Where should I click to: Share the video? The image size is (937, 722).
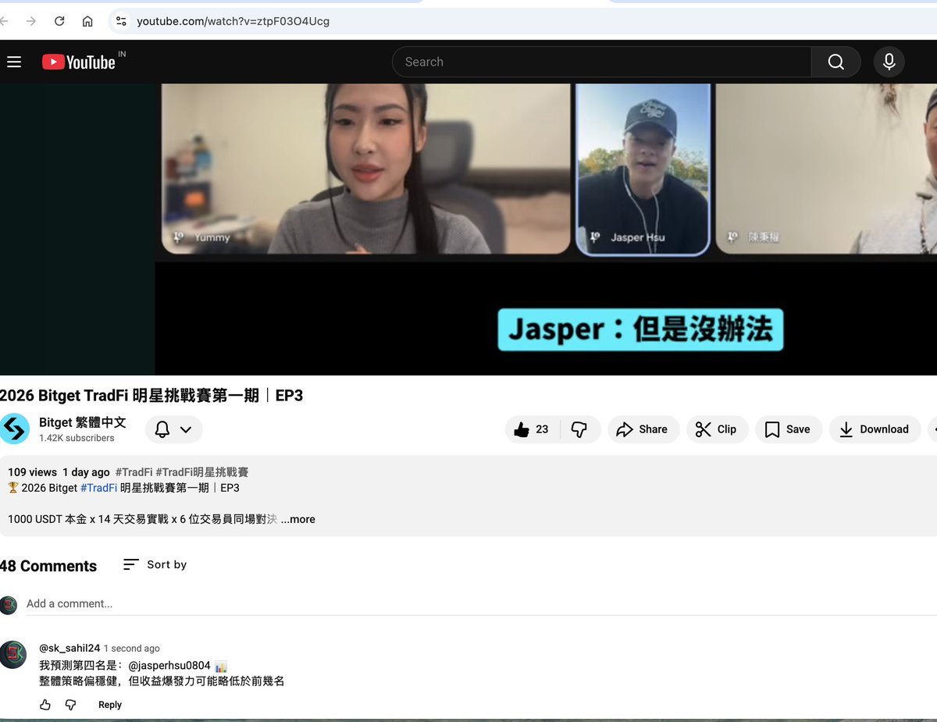pos(643,429)
